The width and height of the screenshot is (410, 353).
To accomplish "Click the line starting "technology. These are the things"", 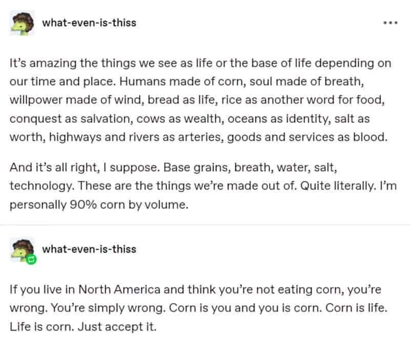I will click(x=203, y=186).
